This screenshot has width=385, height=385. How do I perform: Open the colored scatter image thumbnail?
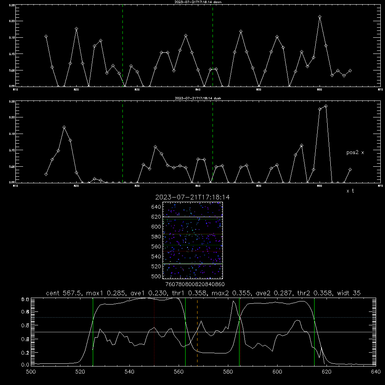192,240
